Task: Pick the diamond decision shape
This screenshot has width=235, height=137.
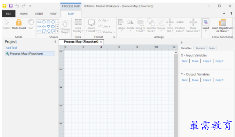Action: coord(53,22)
